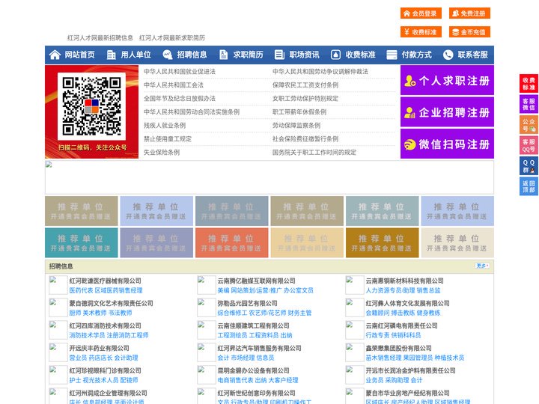Open the 红河人才网最新招聘信息 link
The image size is (539, 404).
tap(100, 38)
